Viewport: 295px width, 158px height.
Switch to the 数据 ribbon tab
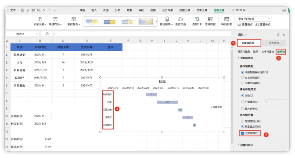click(130, 10)
